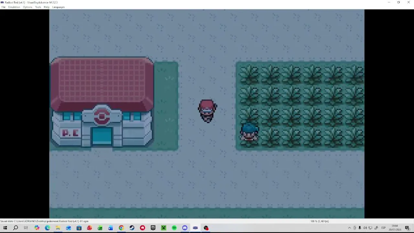414x233 pixels.
Task: Select VisualBoyAdvance taskbar icon
Action: click(x=195, y=228)
